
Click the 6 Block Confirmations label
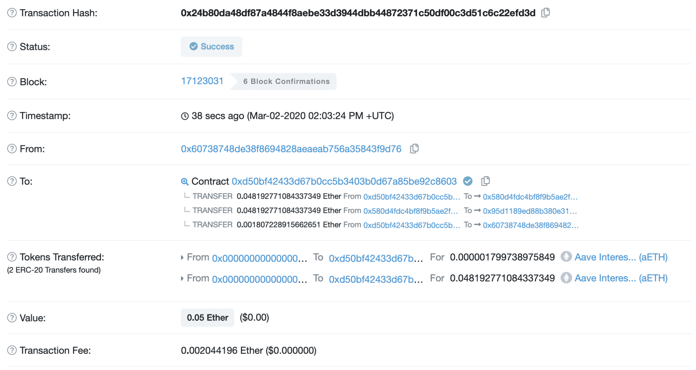click(286, 81)
